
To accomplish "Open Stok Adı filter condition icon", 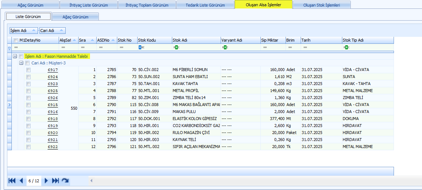I will (x=176, y=47).
